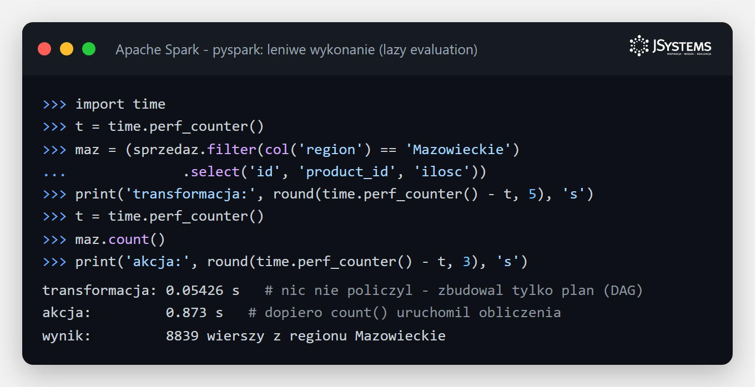Click the 'transformacja:' output label
The height and width of the screenshot is (387, 756).
tap(100, 291)
